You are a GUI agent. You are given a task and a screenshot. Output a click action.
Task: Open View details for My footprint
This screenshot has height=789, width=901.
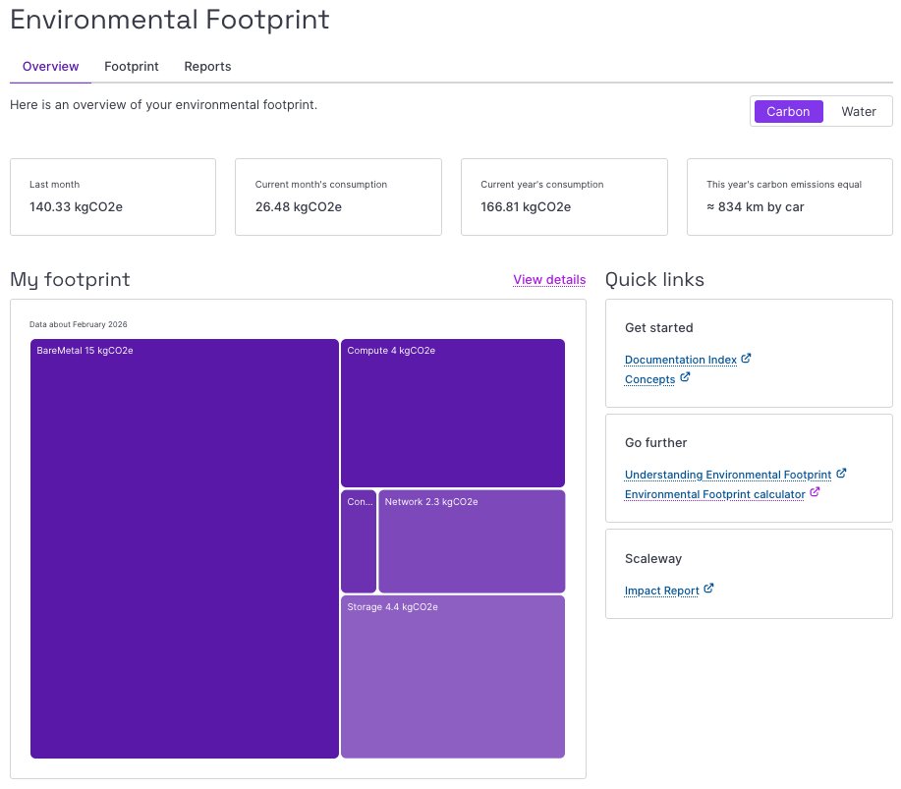pos(549,280)
